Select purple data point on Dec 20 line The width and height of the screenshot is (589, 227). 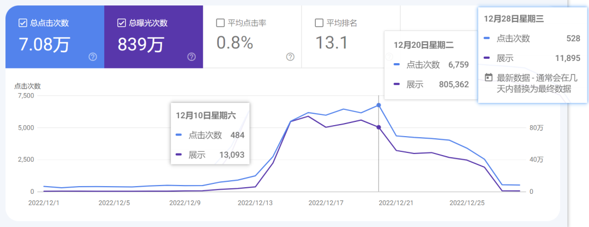click(378, 127)
